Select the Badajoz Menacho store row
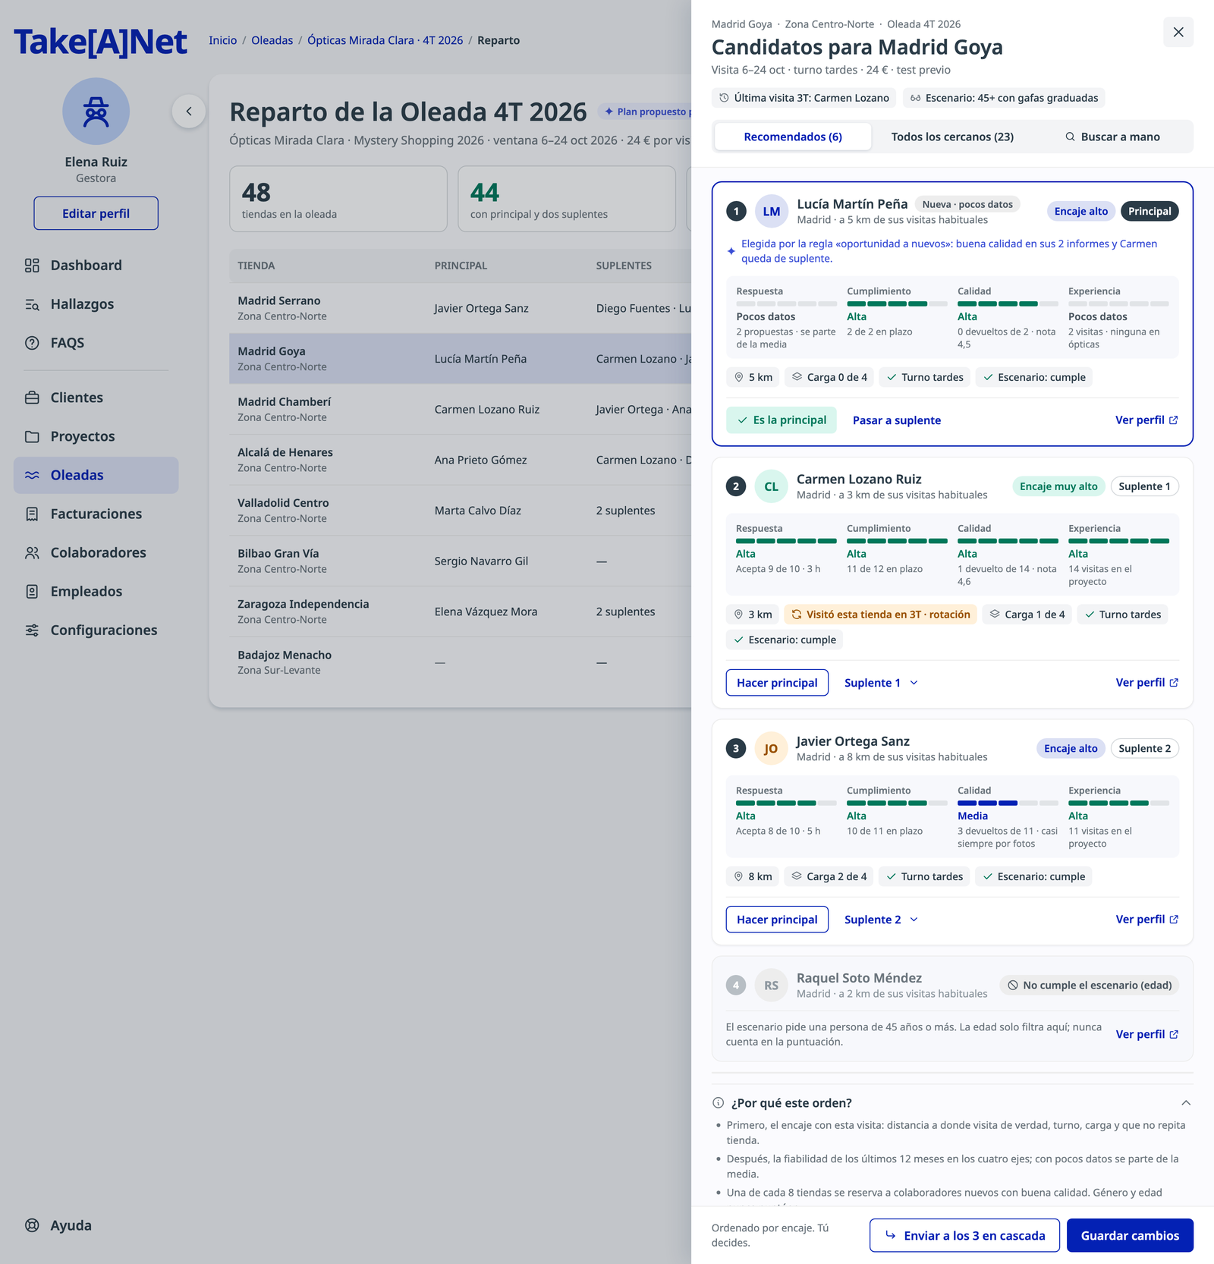 click(x=461, y=662)
